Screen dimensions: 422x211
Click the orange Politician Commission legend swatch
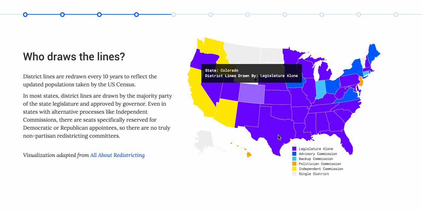(294, 164)
